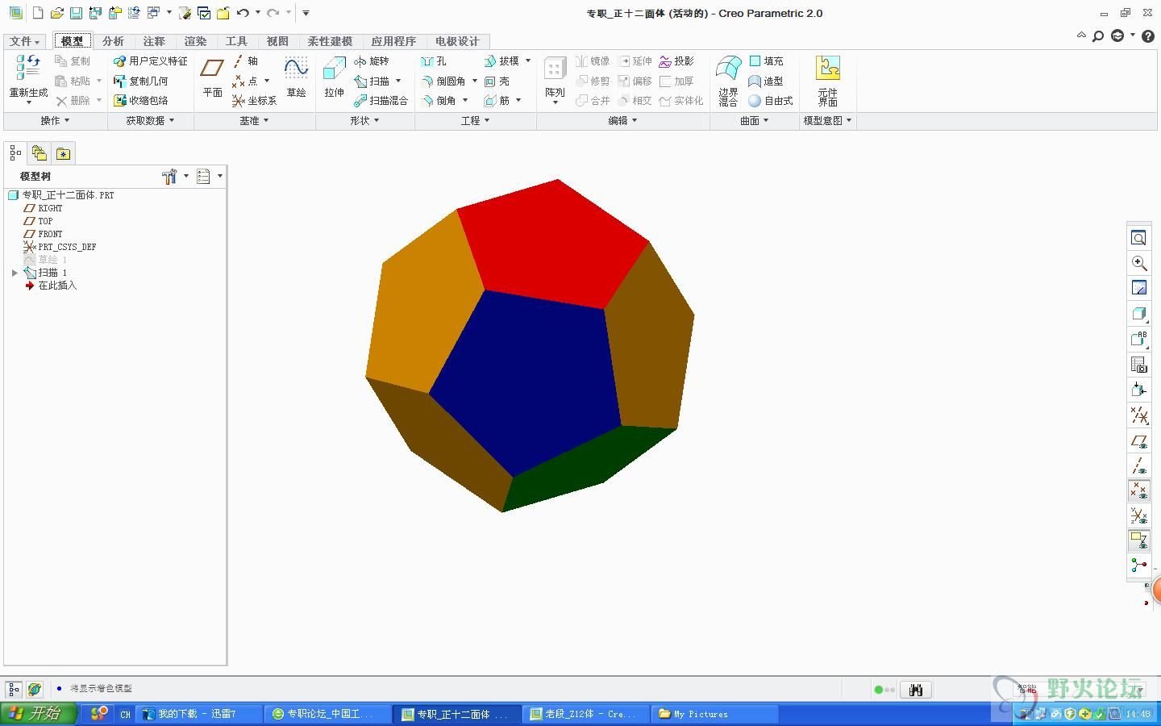Screen dimensions: 1161x726
Task: Click the 用户定义特征 button
Action: point(151,61)
